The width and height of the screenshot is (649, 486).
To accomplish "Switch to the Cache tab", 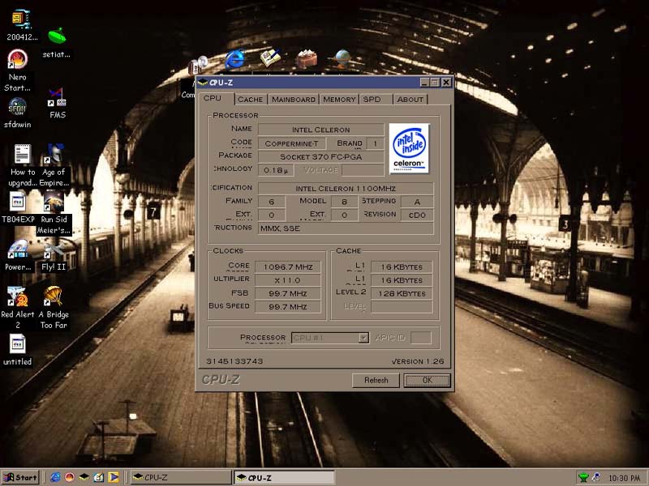I will [250, 99].
